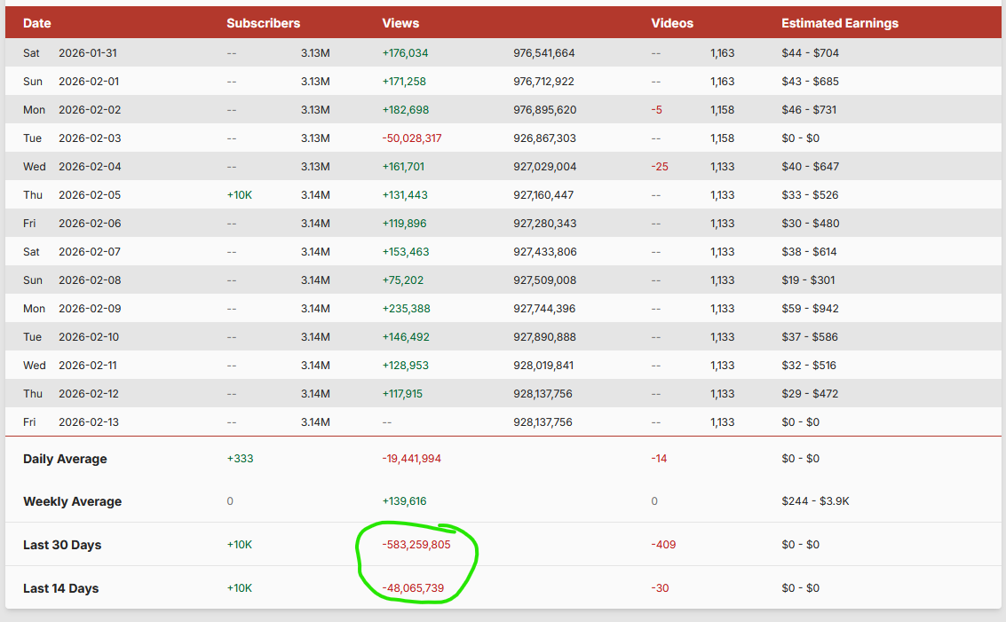
Task: Select views change +146,492
Action: 406,336
